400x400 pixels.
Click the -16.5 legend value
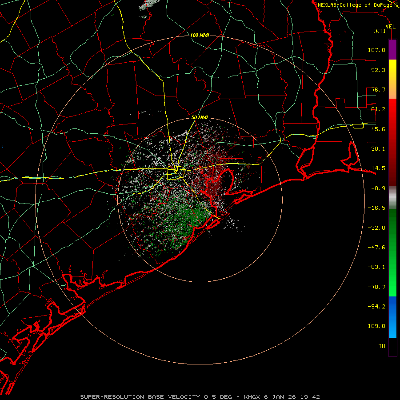coord(376,208)
